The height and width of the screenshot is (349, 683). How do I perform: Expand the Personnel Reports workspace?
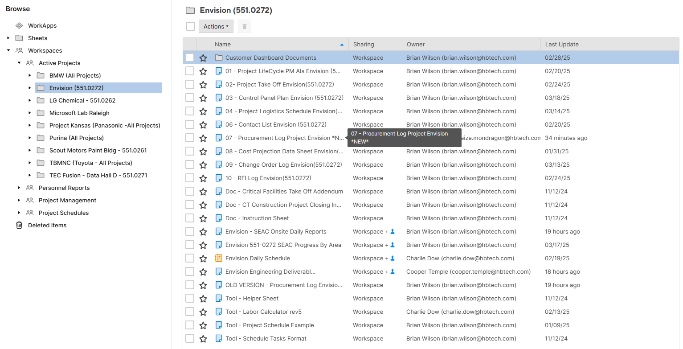click(x=19, y=188)
